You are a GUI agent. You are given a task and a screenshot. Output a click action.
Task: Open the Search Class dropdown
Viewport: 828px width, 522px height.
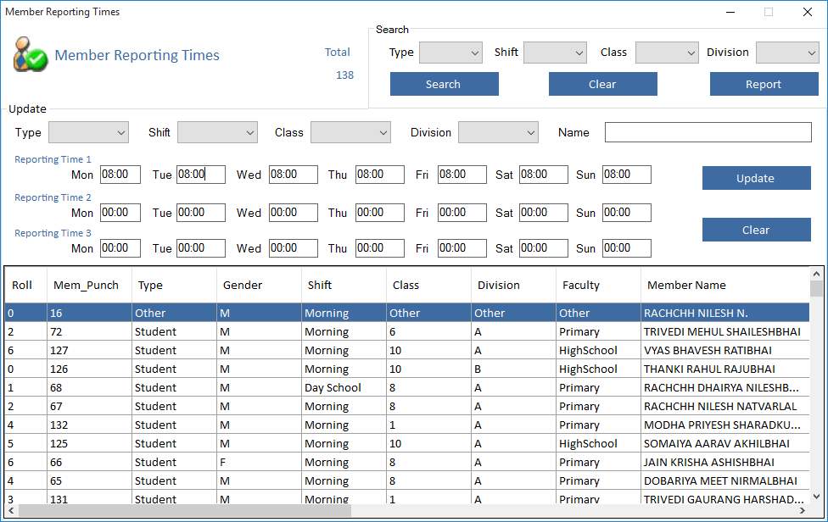point(667,53)
